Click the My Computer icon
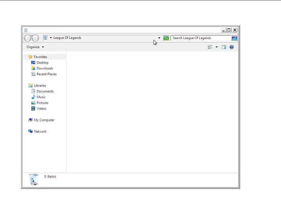281x210 pixels. pos(30,120)
